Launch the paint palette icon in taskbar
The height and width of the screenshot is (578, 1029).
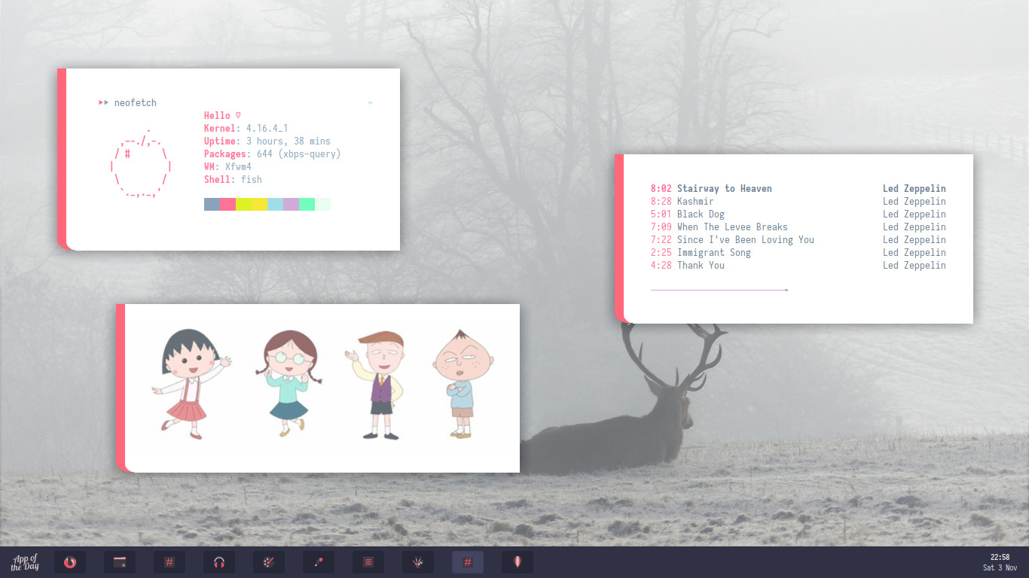tap(269, 562)
